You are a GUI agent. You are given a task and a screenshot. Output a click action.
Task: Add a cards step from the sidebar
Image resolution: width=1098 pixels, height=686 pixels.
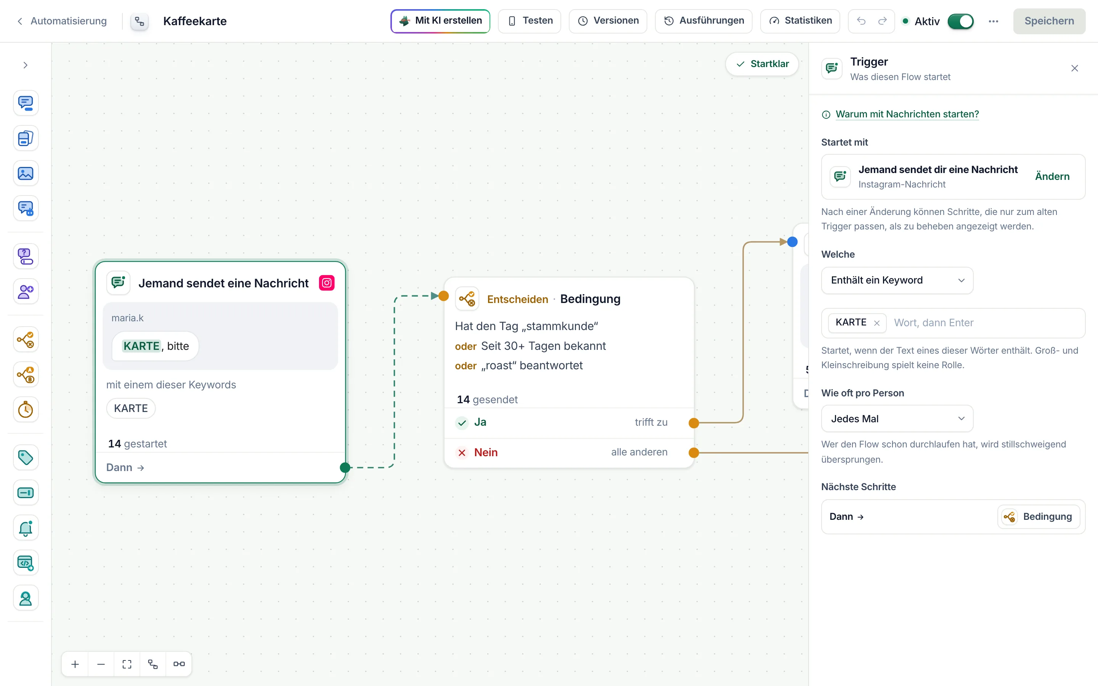tap(26, 138)
